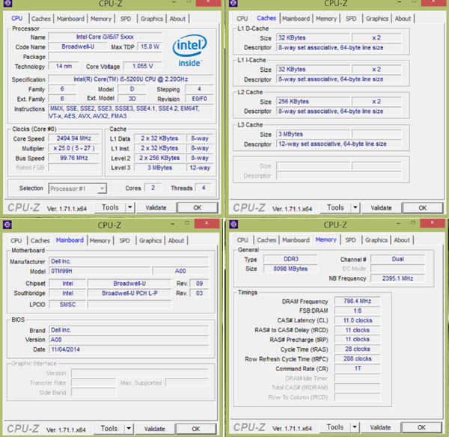The width and height of the screenshot is (449, 437).
Task: Click the Tools button in the CPU window
Action: pos(110,207)
